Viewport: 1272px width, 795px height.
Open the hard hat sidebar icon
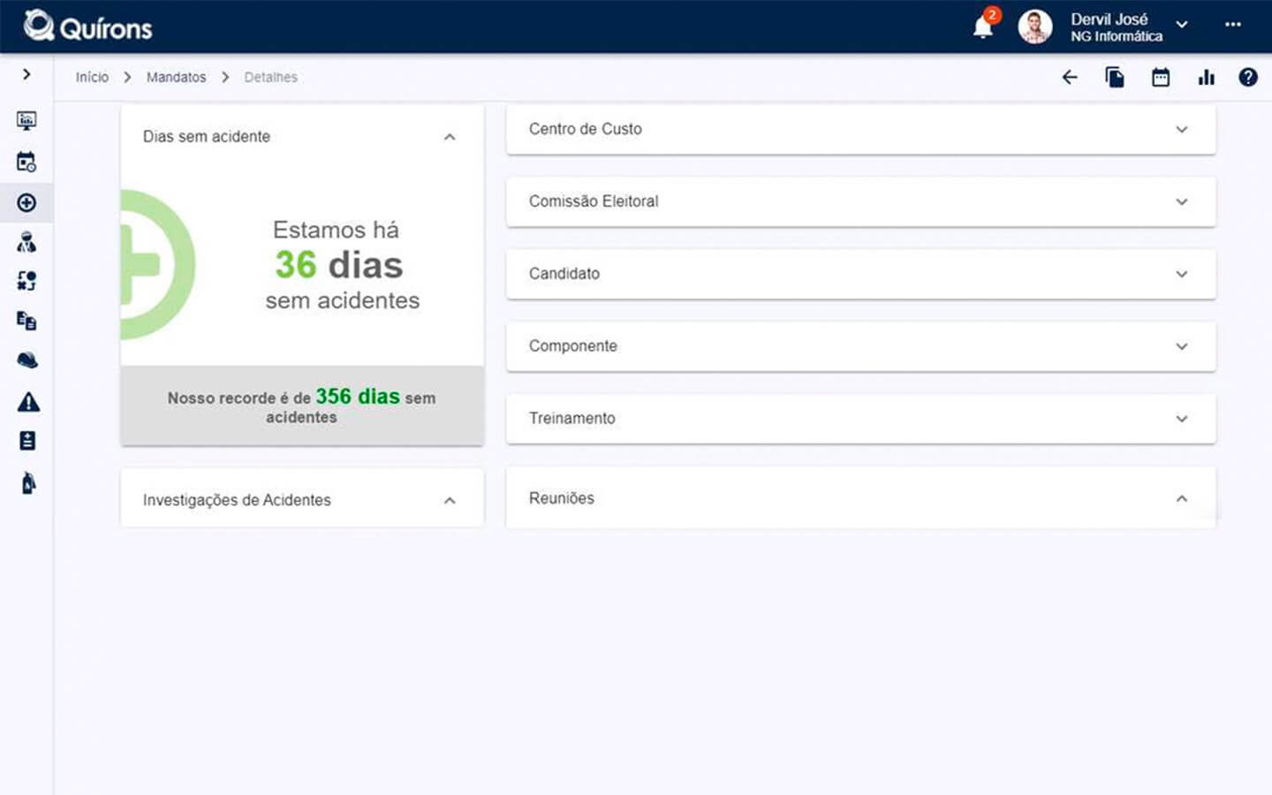tap(27, 360)
